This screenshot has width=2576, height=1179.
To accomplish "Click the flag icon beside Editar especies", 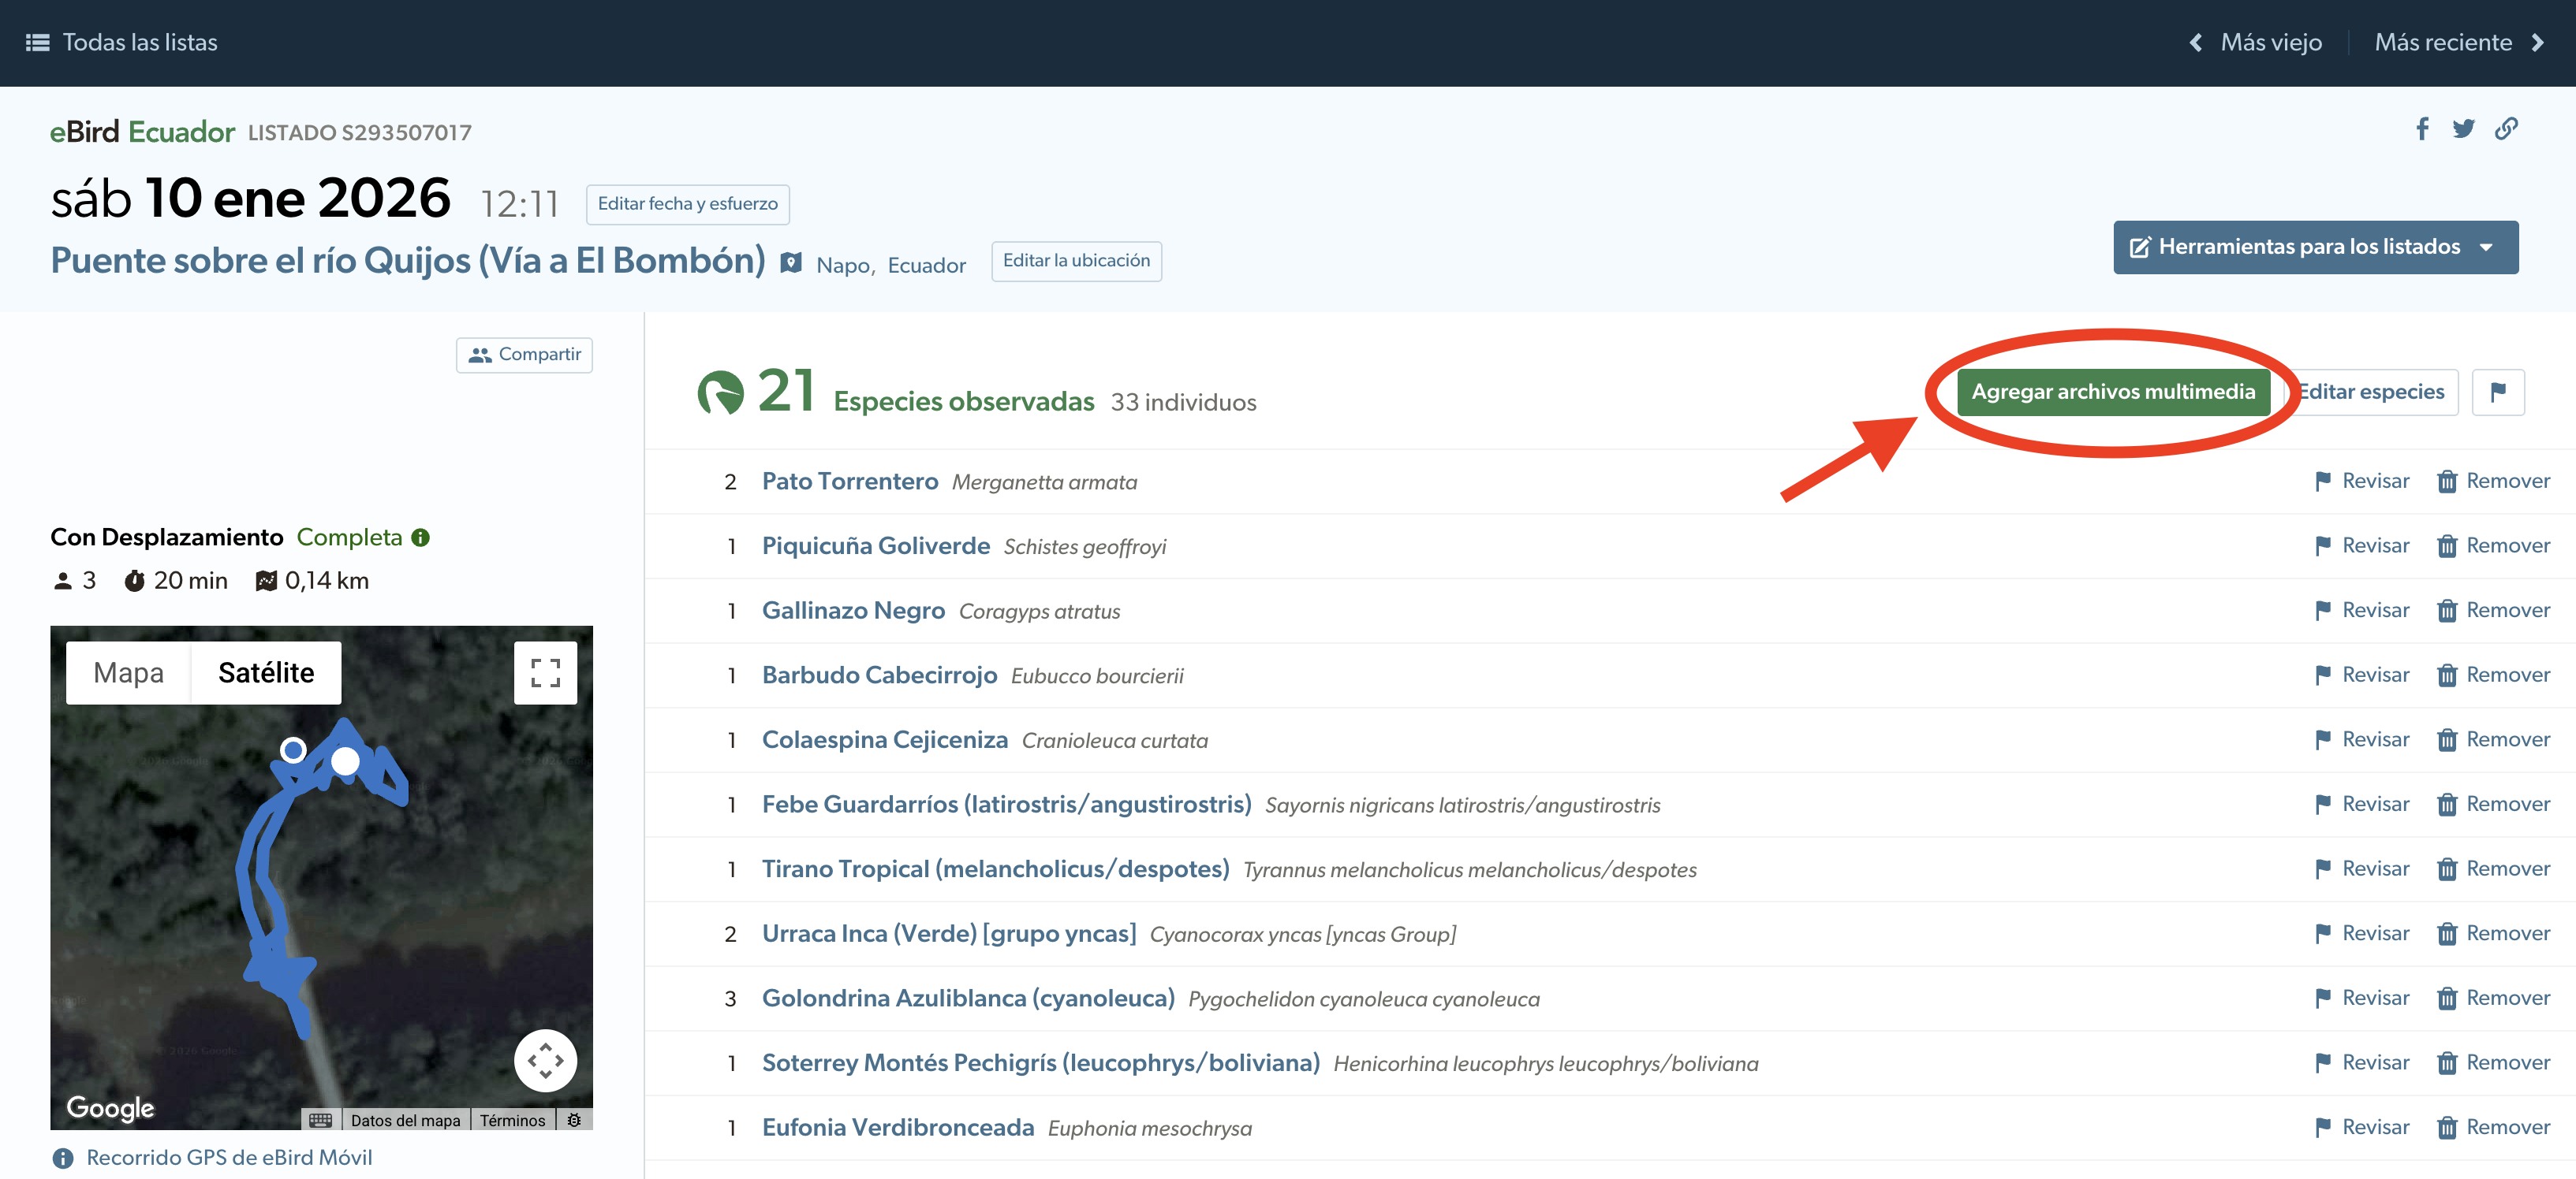I will click(2498, 392).
